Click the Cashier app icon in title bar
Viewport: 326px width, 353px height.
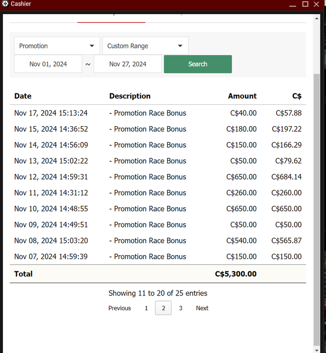coord(5,4)
